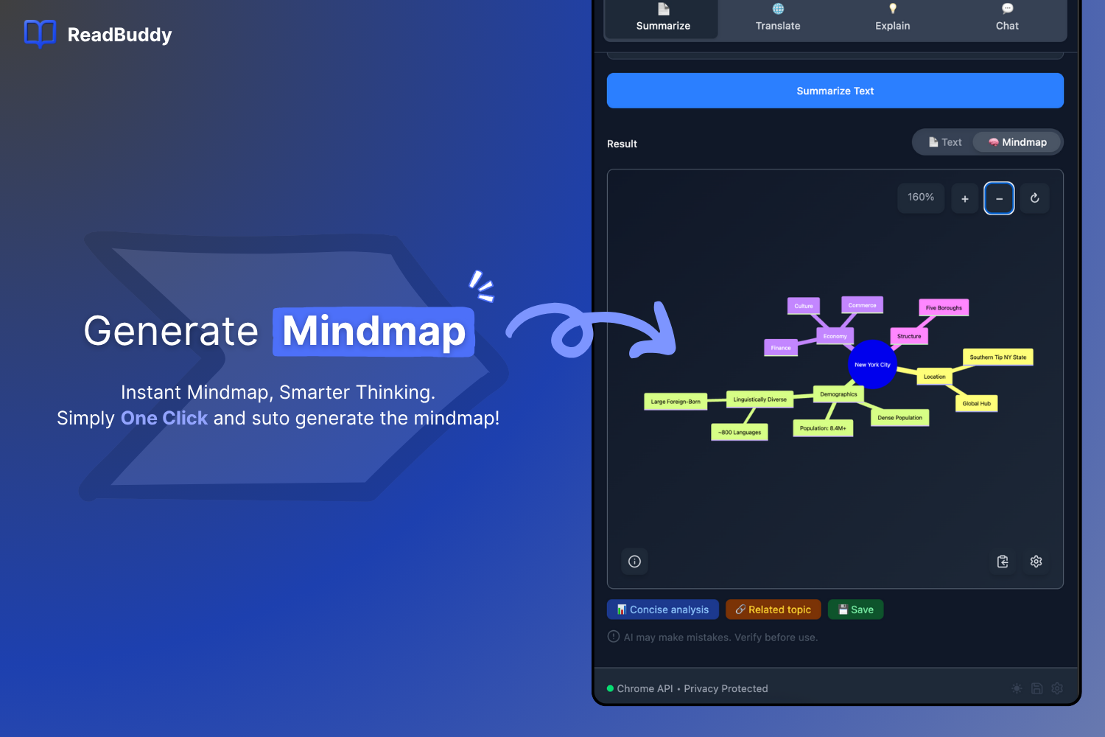Viewport: 1105px width, 737px height.
Task: Zoom in the mindmap with plus icon
Action: 965,198
